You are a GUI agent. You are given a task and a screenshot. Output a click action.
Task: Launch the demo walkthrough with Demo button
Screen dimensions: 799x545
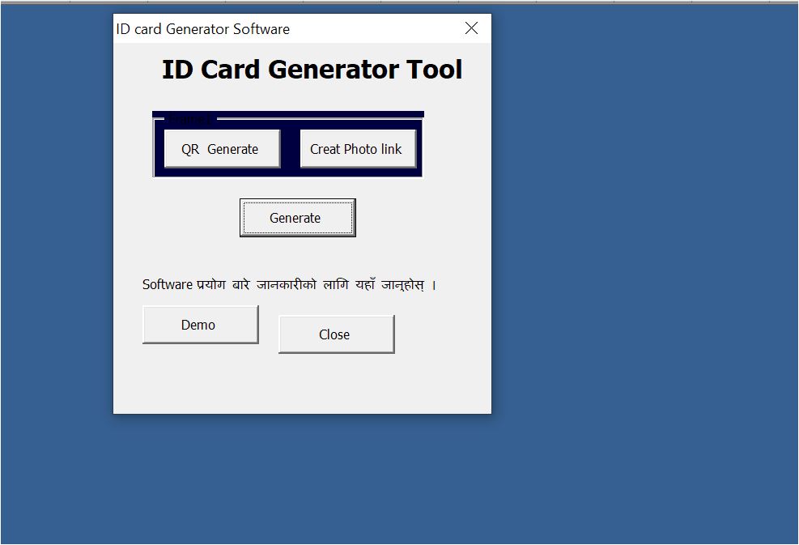click(200, 324)
